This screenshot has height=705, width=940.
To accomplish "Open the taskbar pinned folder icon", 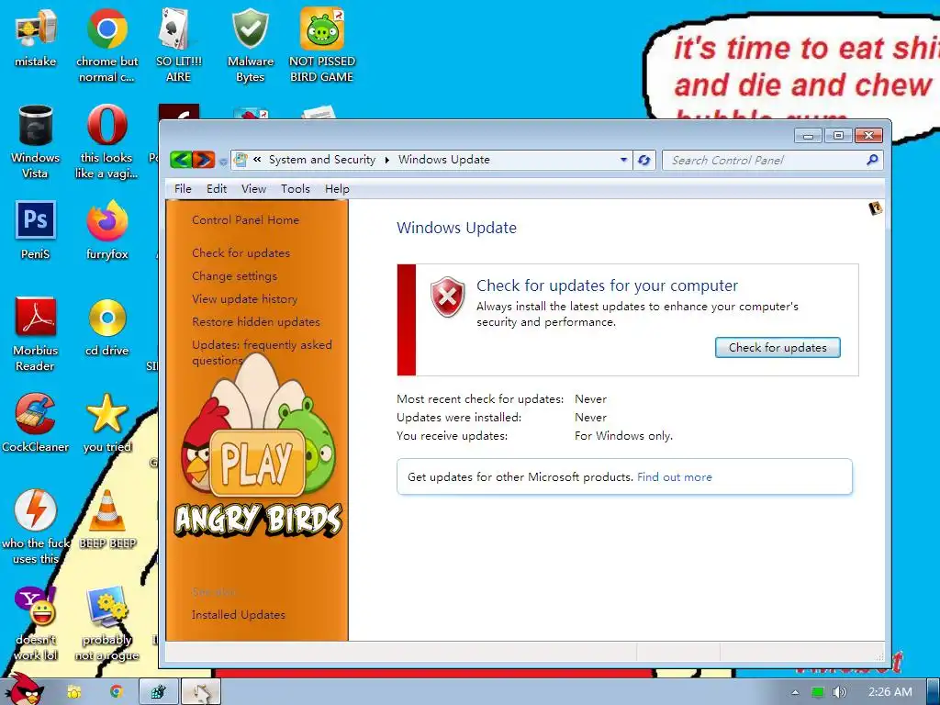I will point(73,692).
